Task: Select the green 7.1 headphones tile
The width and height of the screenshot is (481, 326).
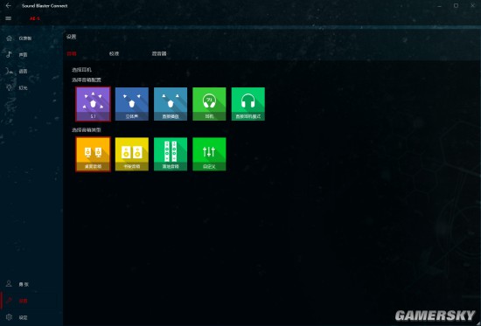Action: (209, 104)
